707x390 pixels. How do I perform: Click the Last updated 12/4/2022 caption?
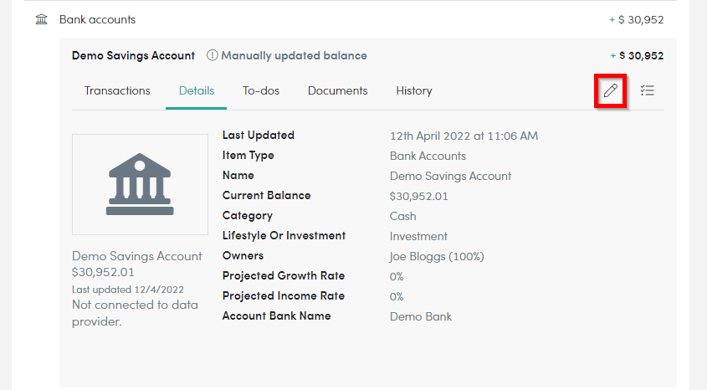click(128, 290)
